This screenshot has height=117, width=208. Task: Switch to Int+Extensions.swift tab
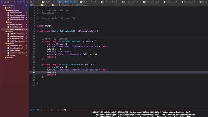point(170,2)
